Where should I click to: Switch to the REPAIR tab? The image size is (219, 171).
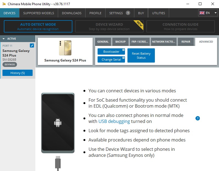pyautogui.click(x=186, y=42)
